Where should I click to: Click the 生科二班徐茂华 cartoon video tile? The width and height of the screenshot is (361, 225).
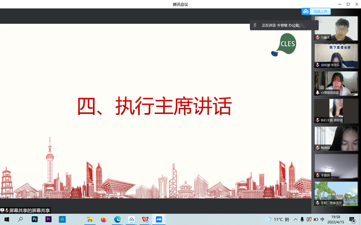[336, 193]
